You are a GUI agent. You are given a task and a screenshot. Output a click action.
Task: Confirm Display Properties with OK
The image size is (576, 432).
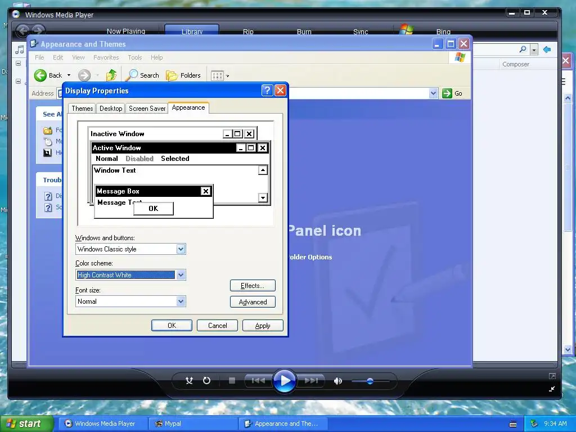pos(172,326)
